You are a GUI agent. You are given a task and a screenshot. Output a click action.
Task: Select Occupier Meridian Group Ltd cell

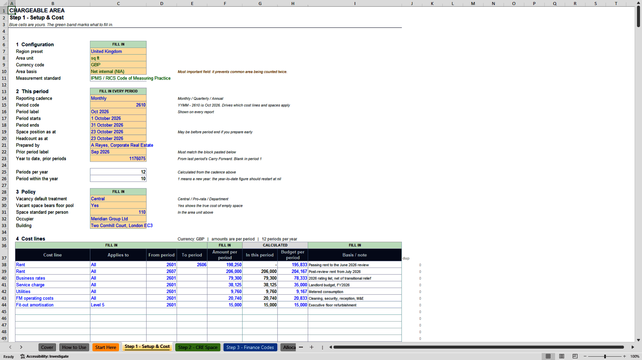click(118, 218)
